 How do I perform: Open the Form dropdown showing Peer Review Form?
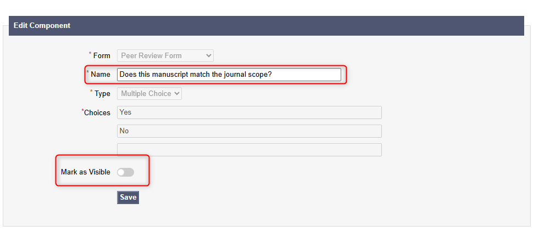pyautogui.click(x=165, y=55)
